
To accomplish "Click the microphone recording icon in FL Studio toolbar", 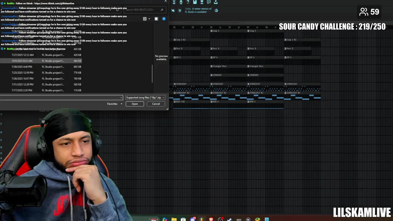I will pyautogui.click(x=181, y=2).
